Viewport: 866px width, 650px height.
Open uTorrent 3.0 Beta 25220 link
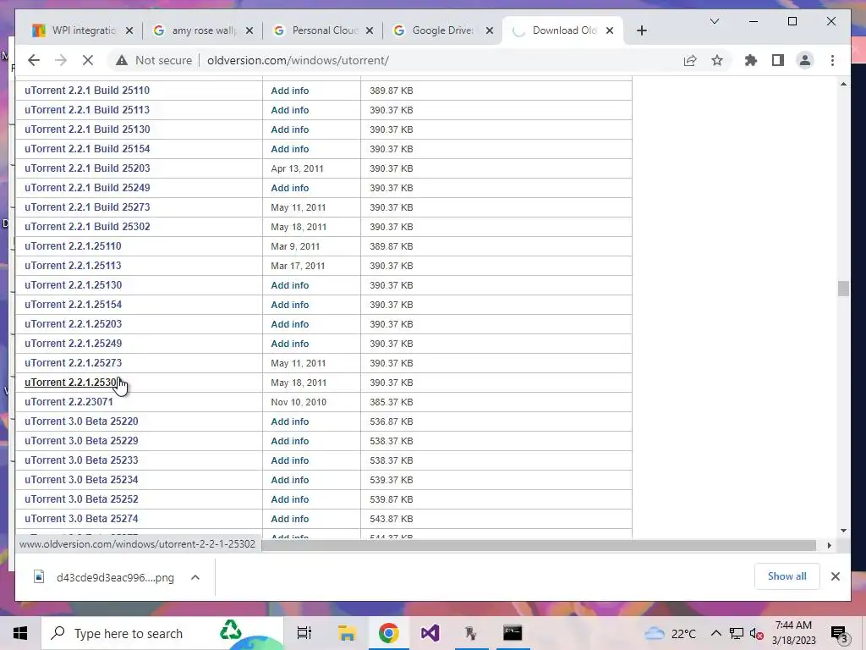tap(81, 421)
